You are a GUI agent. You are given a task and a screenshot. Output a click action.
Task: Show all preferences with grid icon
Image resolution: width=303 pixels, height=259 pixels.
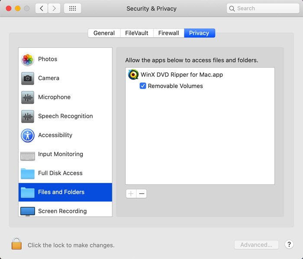click(x=72, y=8)
